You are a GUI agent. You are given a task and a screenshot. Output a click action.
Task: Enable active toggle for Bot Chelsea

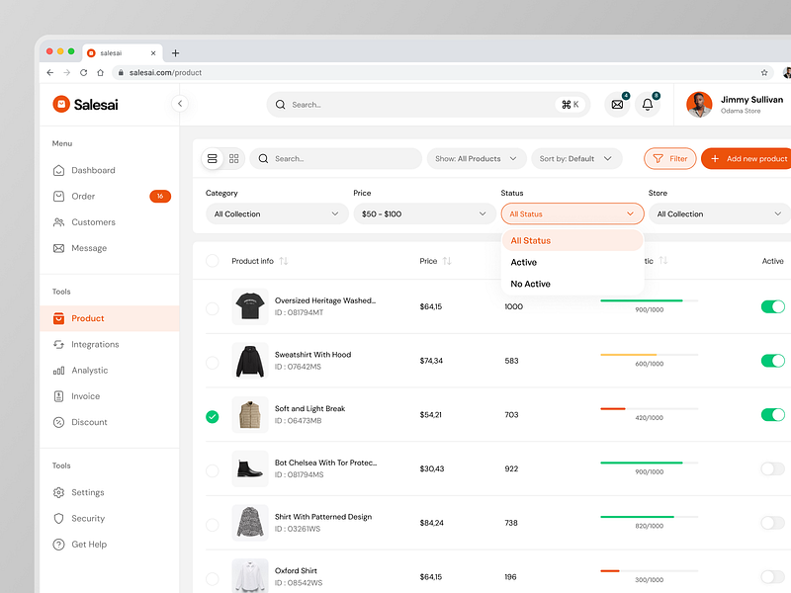(x=773, y=468)
